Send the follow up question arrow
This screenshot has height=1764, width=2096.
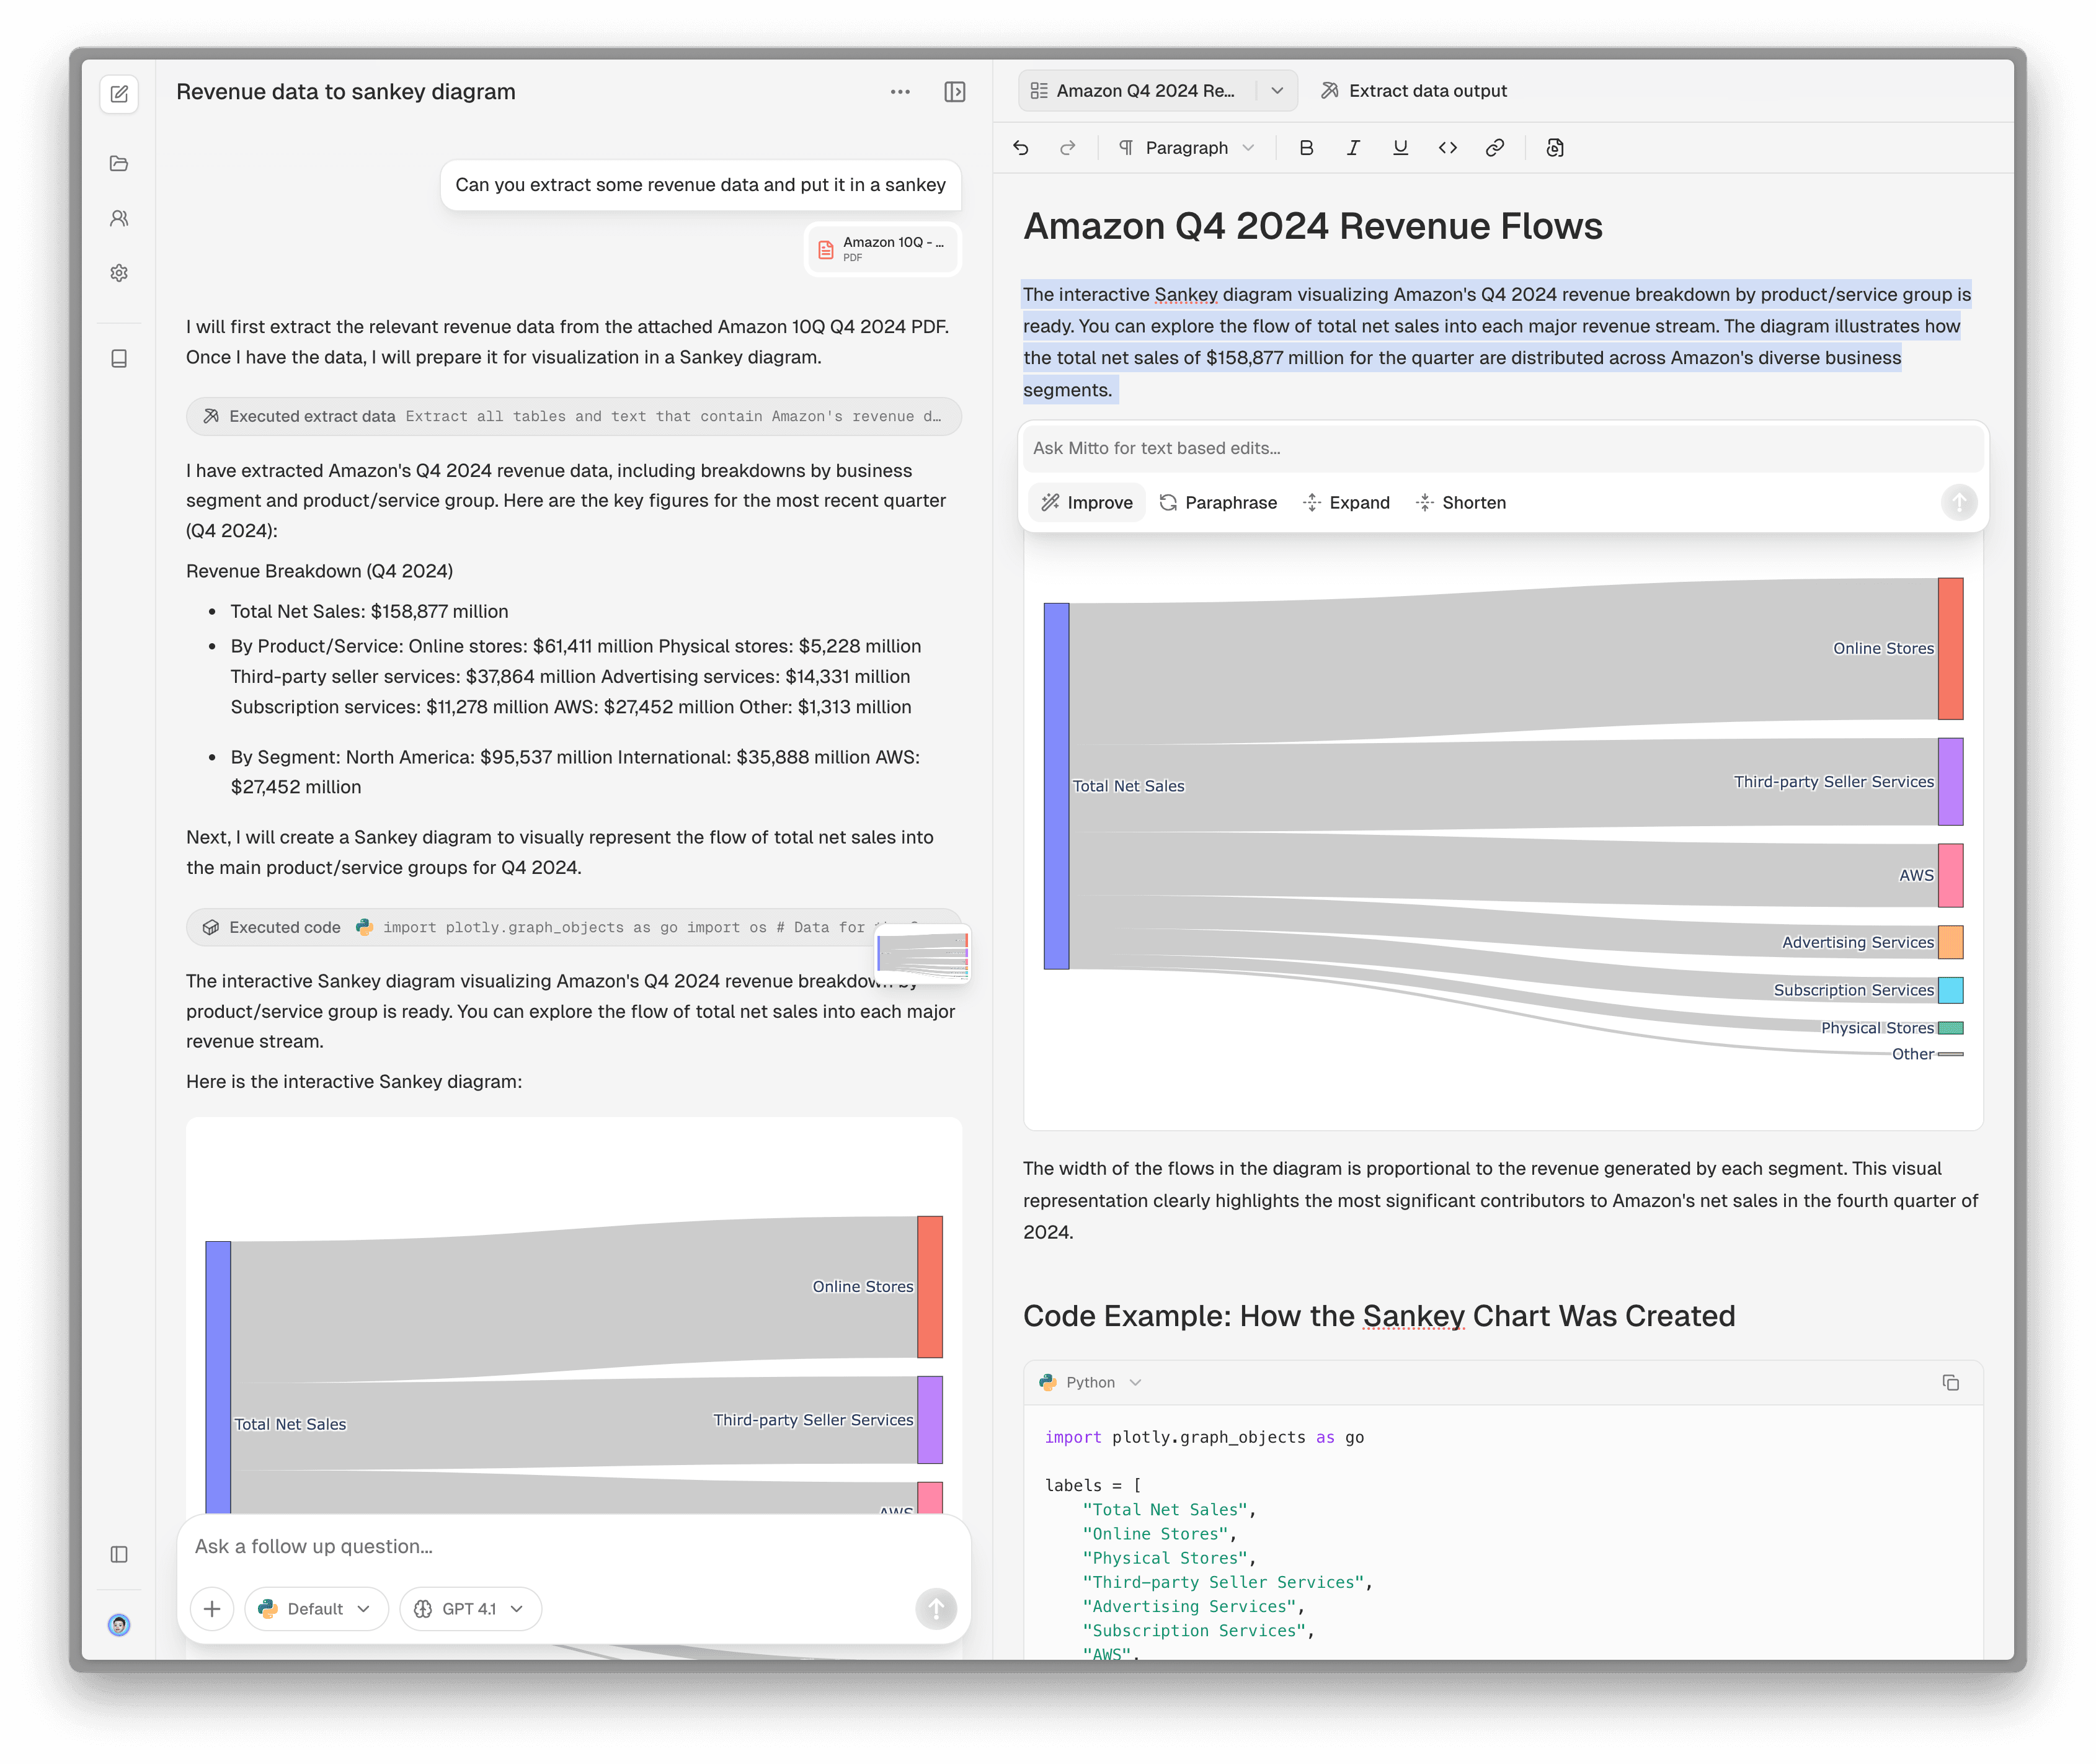(936, 1608)
